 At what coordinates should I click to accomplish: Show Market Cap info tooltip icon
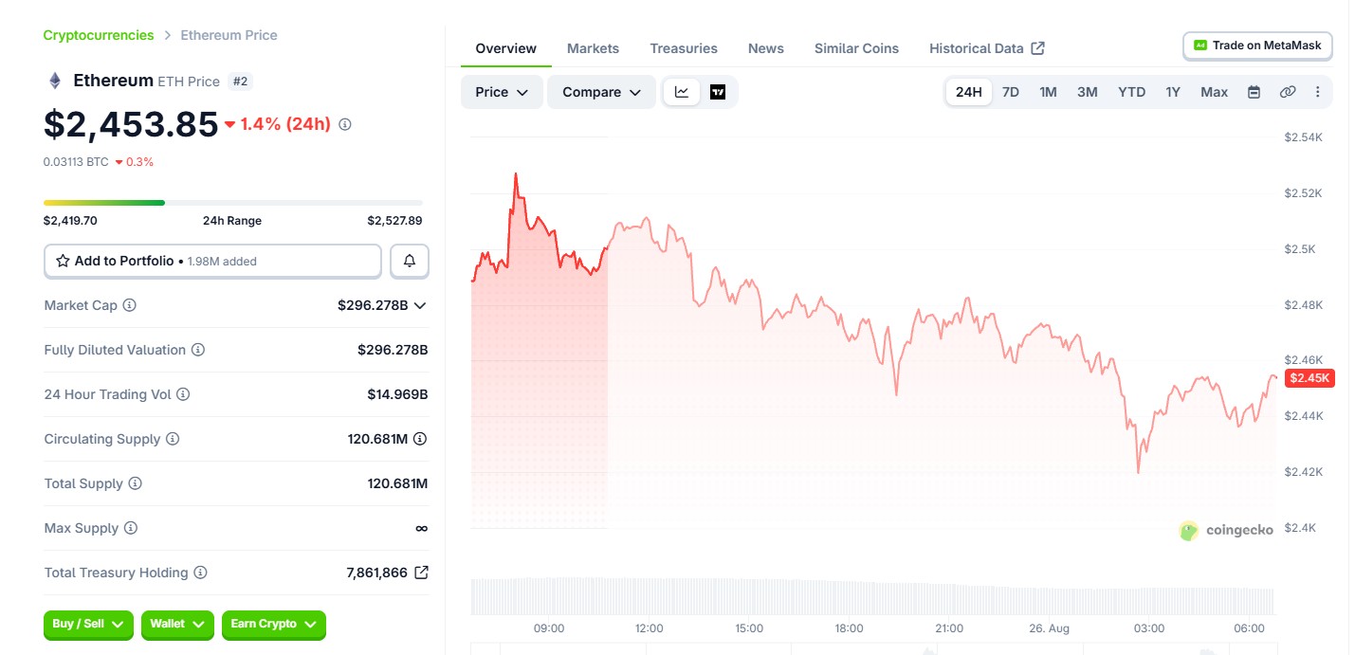coord(130,305)
